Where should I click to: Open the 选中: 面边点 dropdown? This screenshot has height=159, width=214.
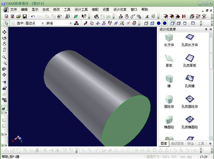tap(43, 23)
